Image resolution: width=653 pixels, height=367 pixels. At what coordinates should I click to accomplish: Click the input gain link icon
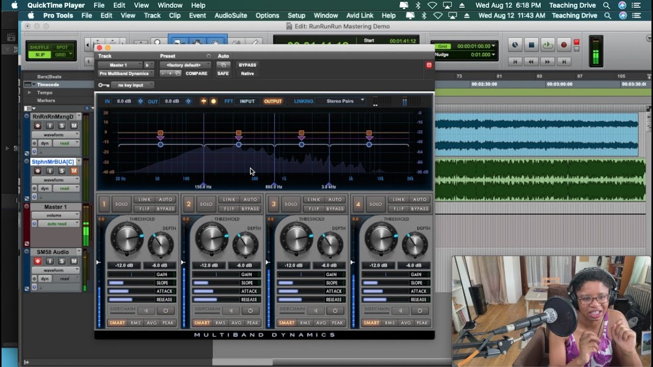(x=141, y=101)
